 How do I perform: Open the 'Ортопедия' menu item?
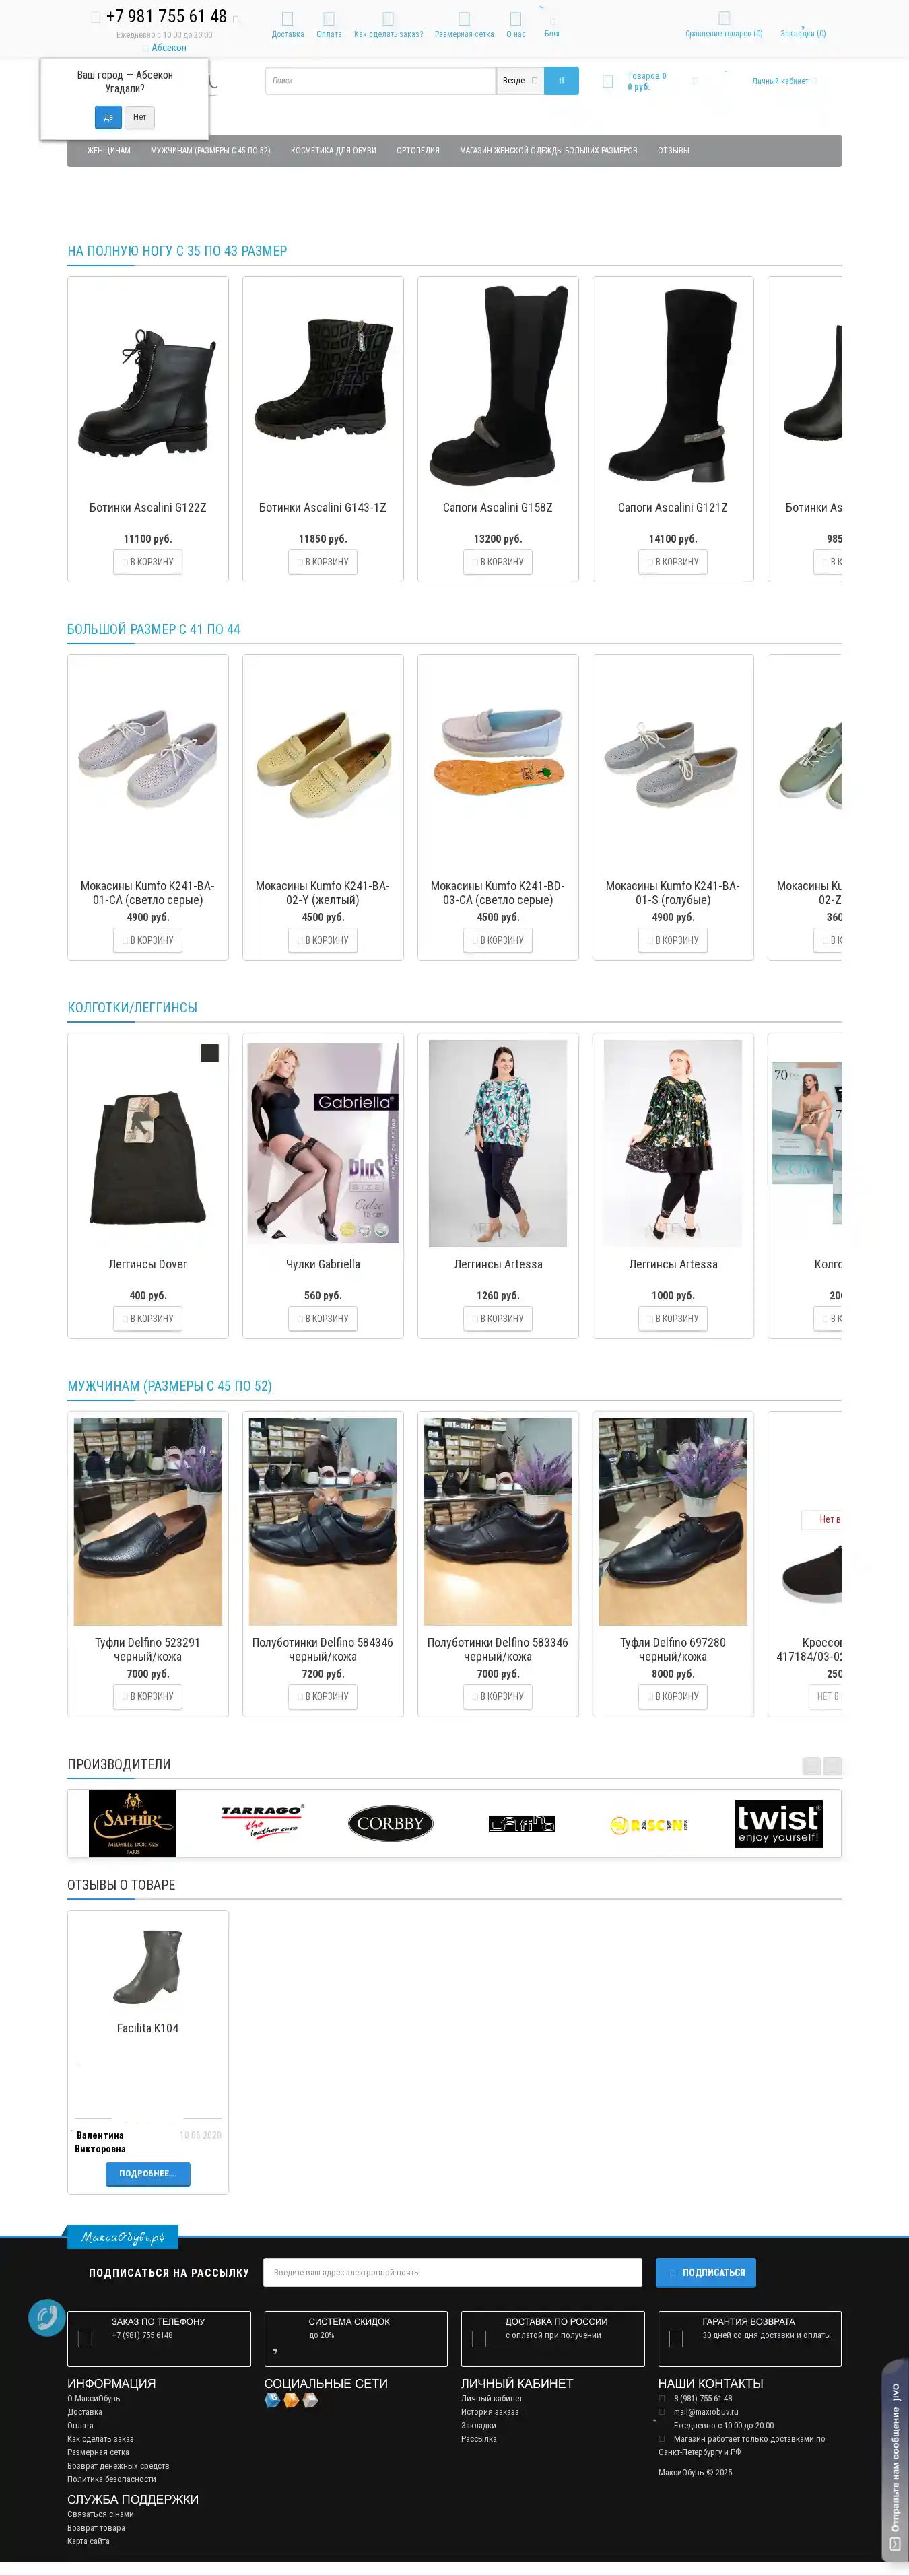[418, 151]
